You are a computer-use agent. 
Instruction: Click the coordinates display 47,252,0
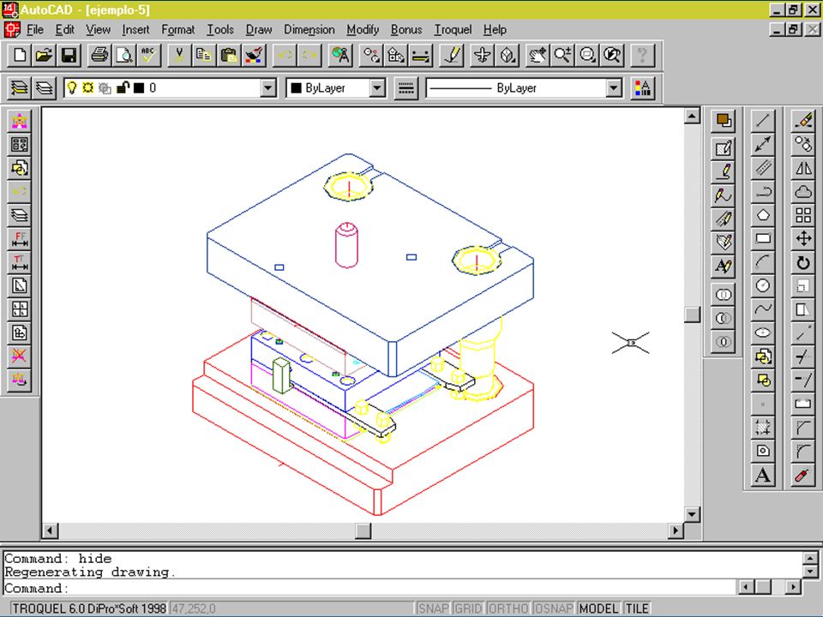[193, 608]
